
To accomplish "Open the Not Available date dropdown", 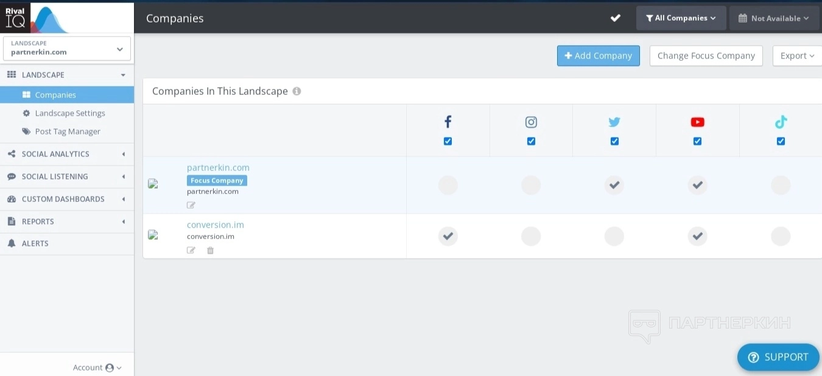I will [x=775, y=18].
